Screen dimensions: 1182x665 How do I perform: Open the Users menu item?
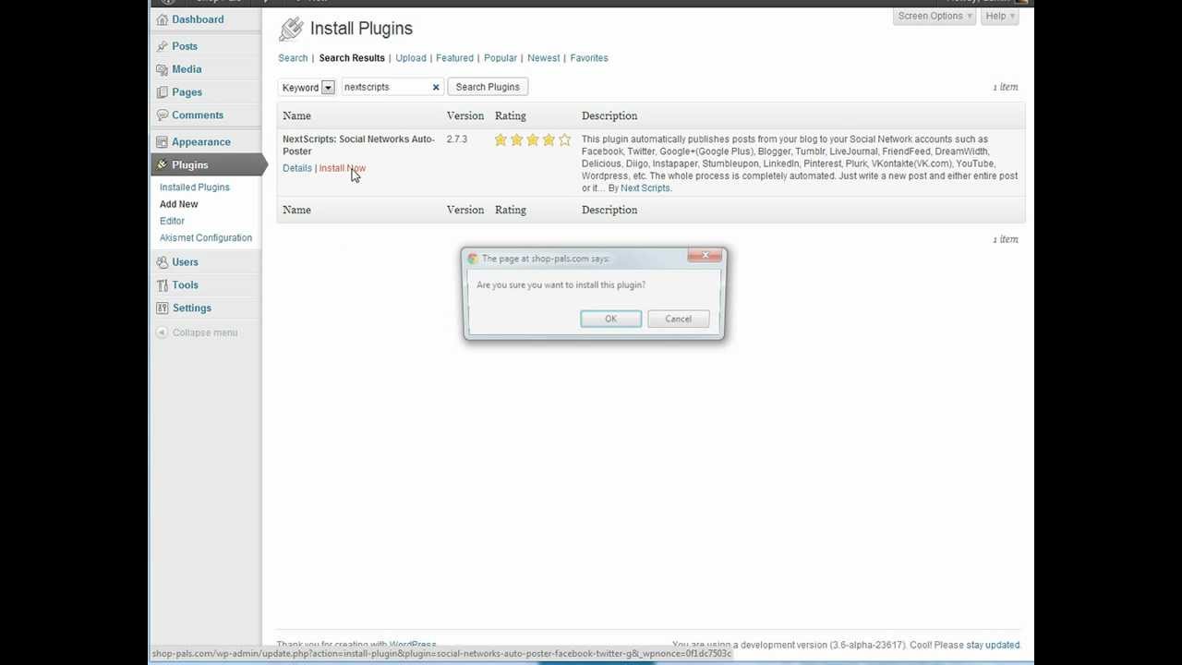tap(185, 262)
